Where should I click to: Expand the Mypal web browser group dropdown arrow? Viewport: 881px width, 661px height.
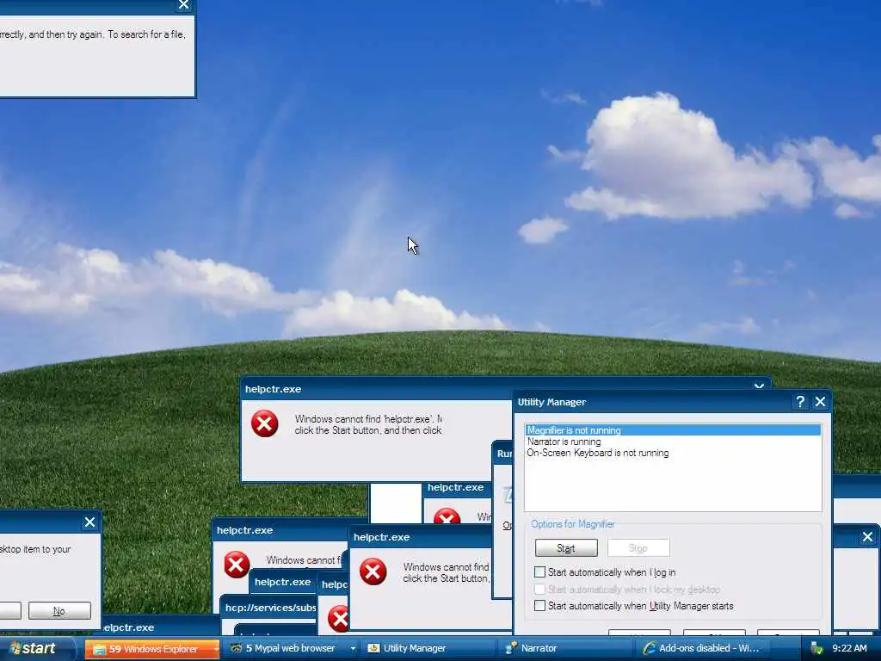pyautogui.click(x=353, y=649)
